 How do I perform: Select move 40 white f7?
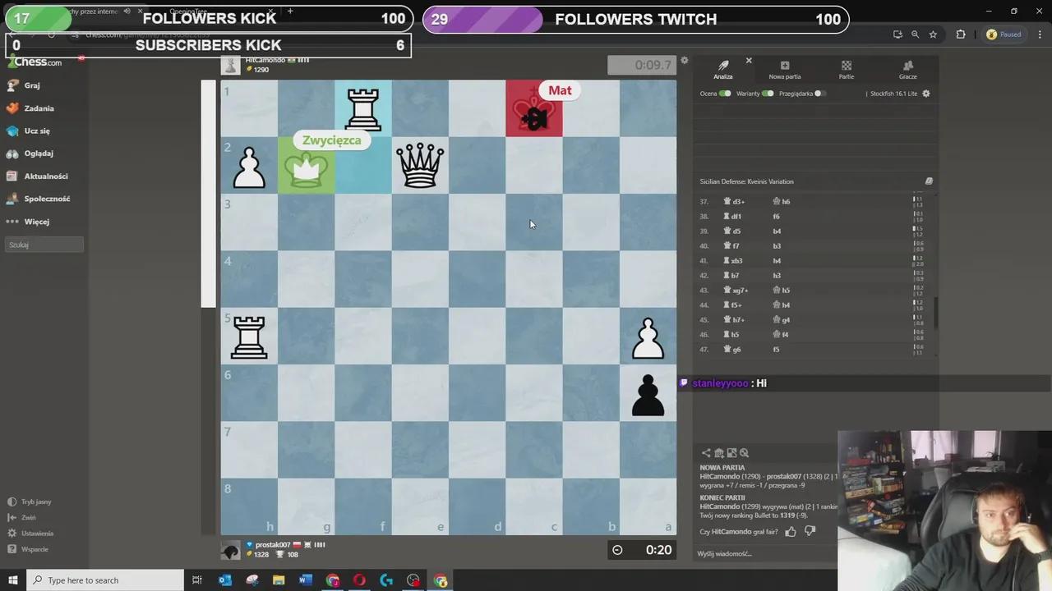731,246
